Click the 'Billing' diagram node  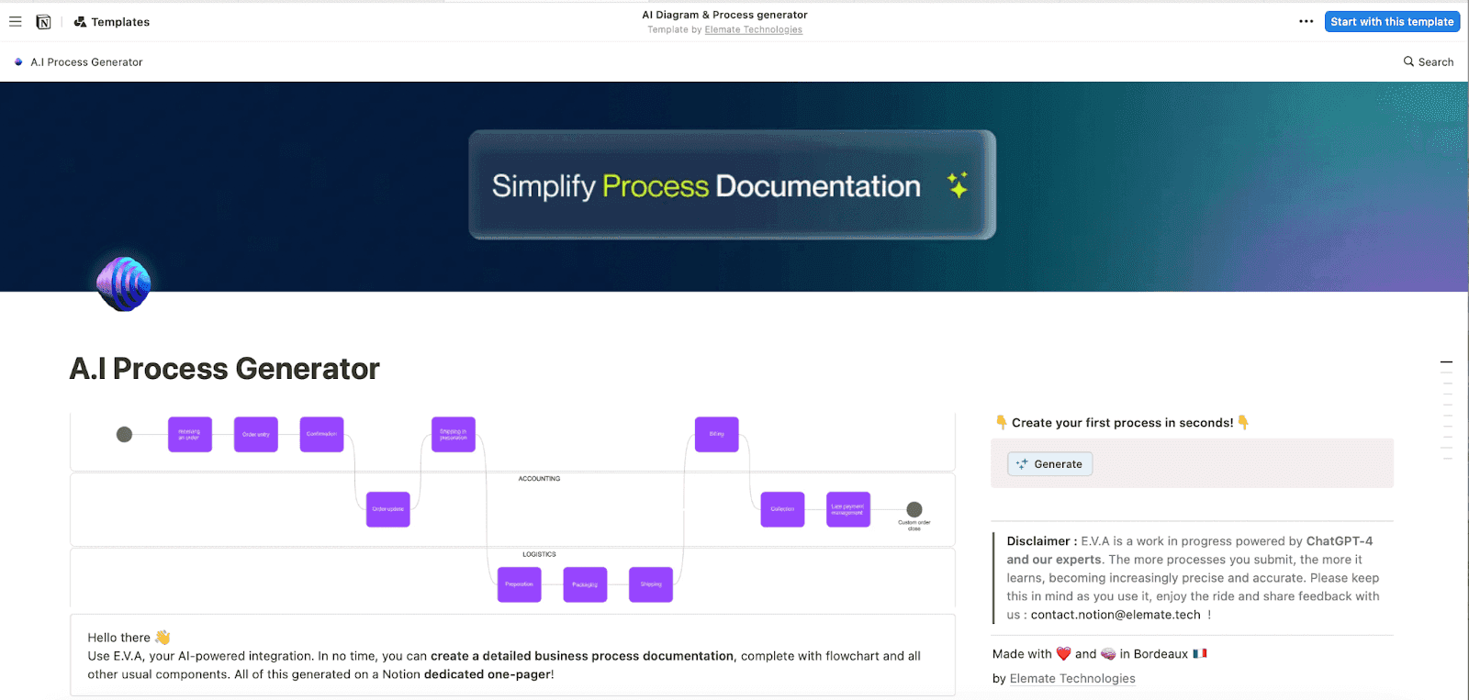(x=717, y=435)
